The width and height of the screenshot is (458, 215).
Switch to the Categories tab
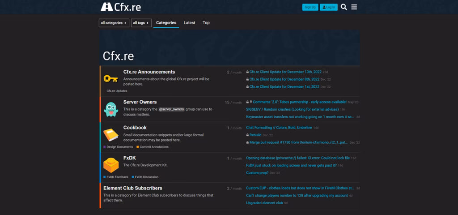pos(166,23)
